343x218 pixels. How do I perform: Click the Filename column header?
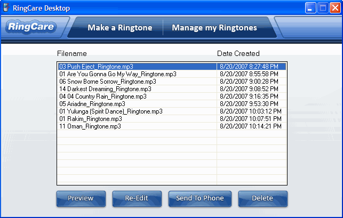click(71, 54)
